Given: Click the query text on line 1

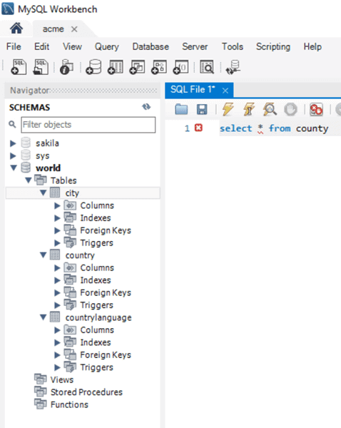Looking at the screenshot, I should pyautogui.click(x=274, y=128).
